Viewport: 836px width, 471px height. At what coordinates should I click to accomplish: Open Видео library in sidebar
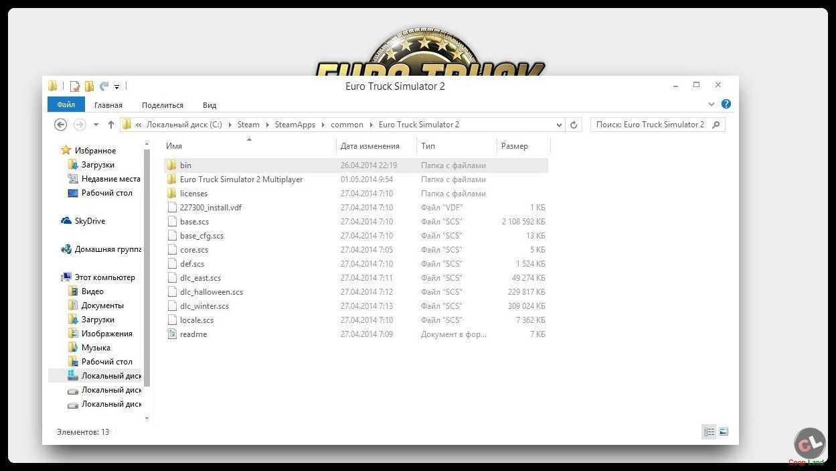(86, 291)
